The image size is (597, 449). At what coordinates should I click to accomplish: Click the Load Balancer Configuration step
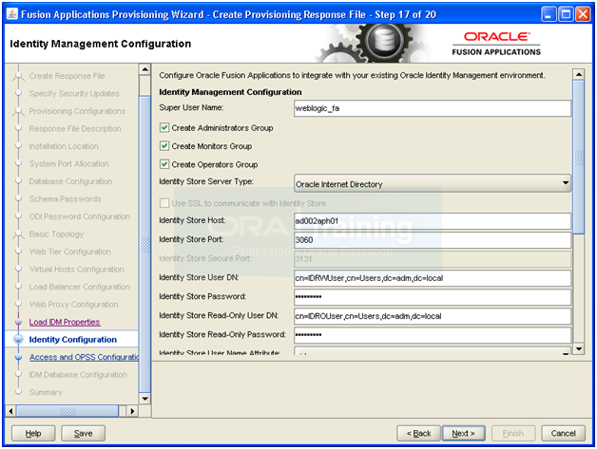(80, 287)
